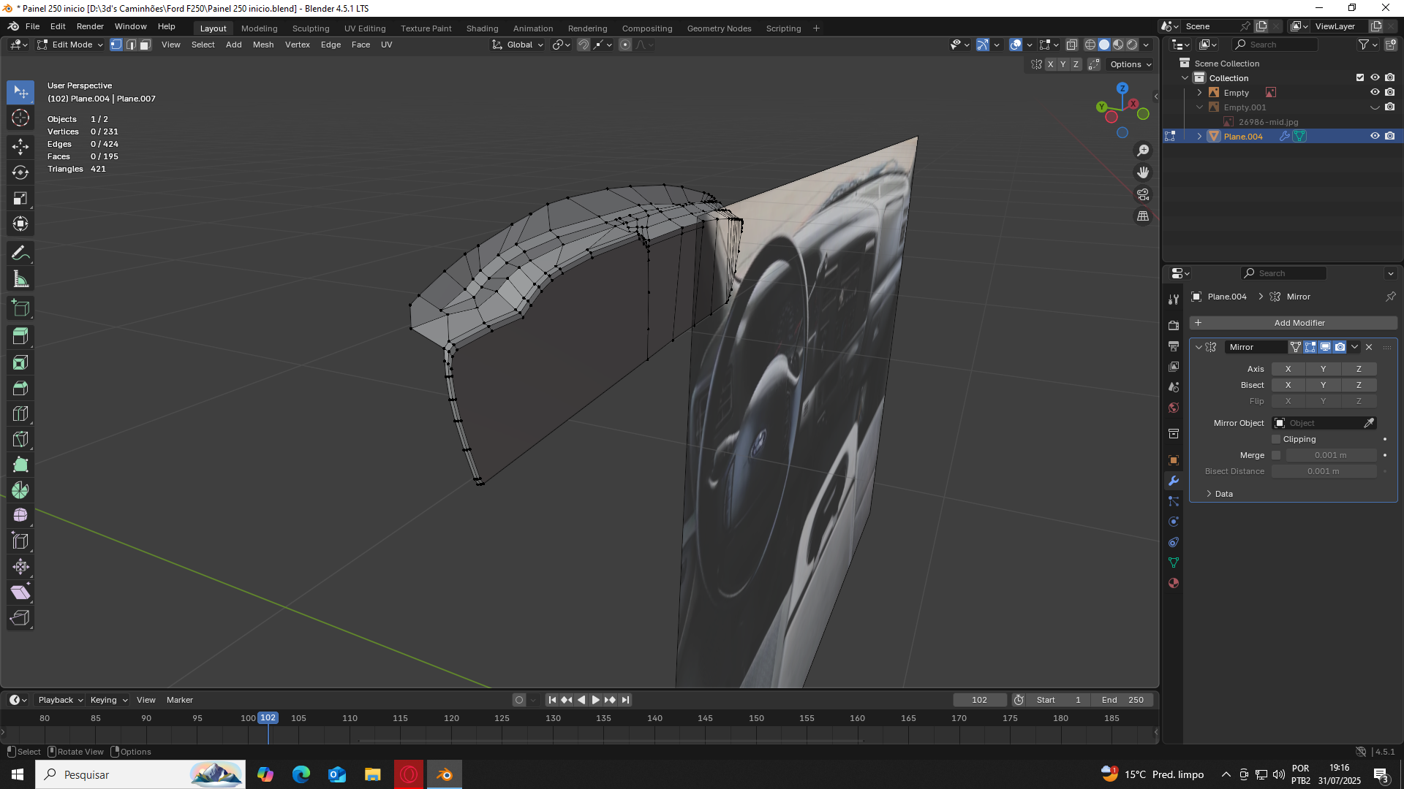
Task: Click the play animation button in timeline
Action: (595, 700)
